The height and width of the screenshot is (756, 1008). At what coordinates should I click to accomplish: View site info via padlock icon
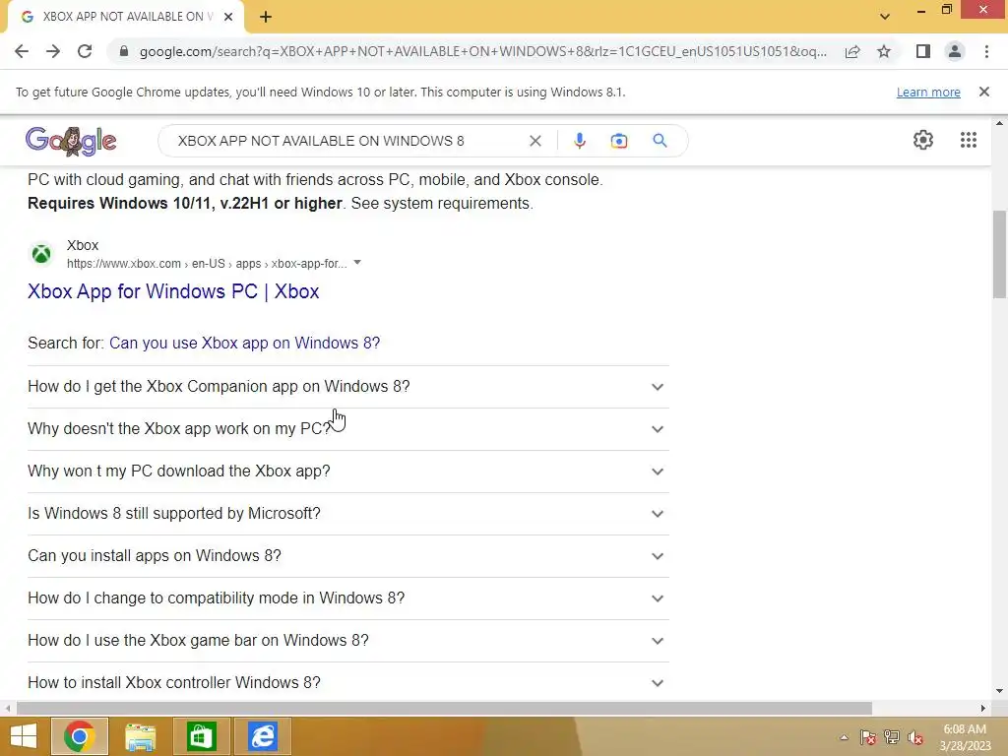(124, 51)
